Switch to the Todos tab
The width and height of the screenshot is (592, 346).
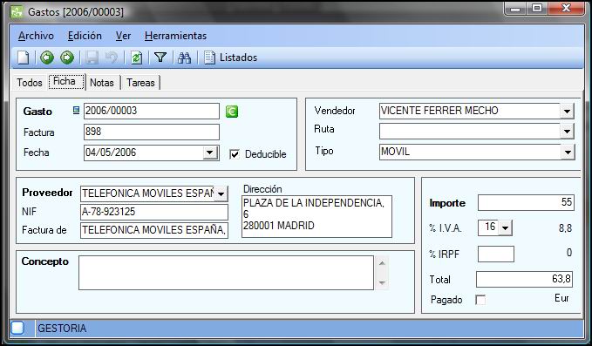30,83
